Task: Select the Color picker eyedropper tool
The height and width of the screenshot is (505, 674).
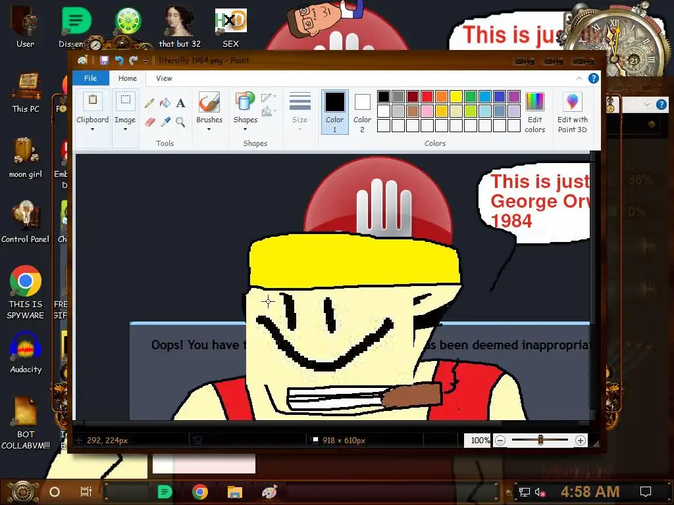Action: [165, 122]
